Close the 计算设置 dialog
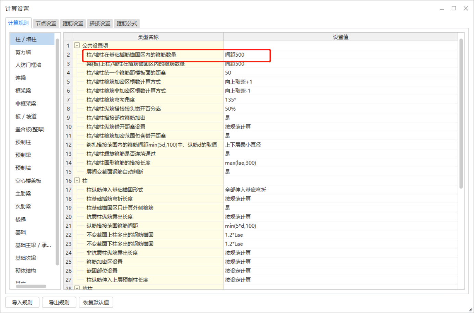The width and height of the screenshot is (474, 313). [x=466, y=8]
